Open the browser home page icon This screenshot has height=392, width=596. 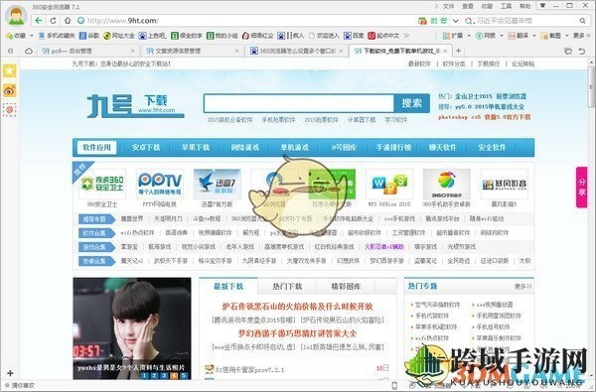tap(68, 21)
